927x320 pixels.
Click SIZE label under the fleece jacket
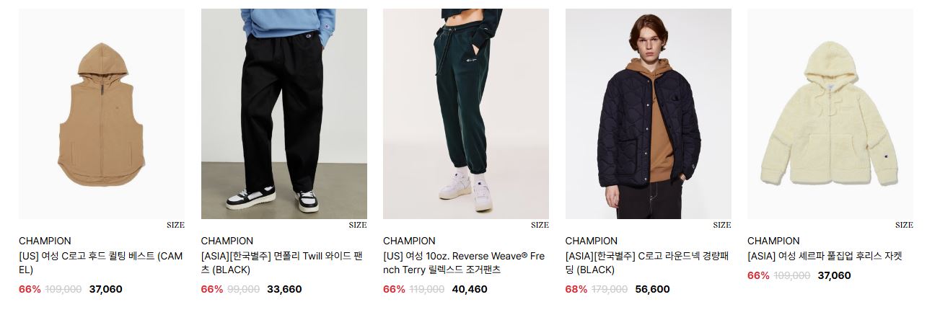point(904,225)
